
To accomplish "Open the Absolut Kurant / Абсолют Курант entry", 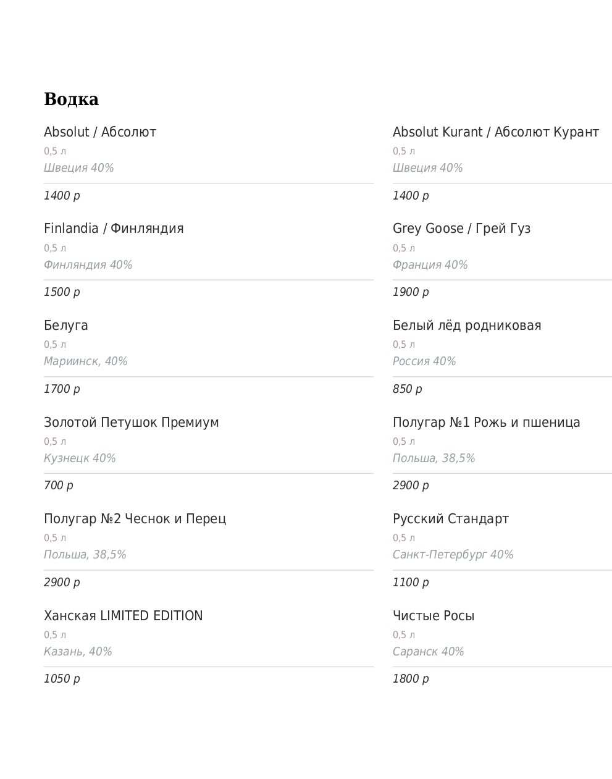I will 495,132.
